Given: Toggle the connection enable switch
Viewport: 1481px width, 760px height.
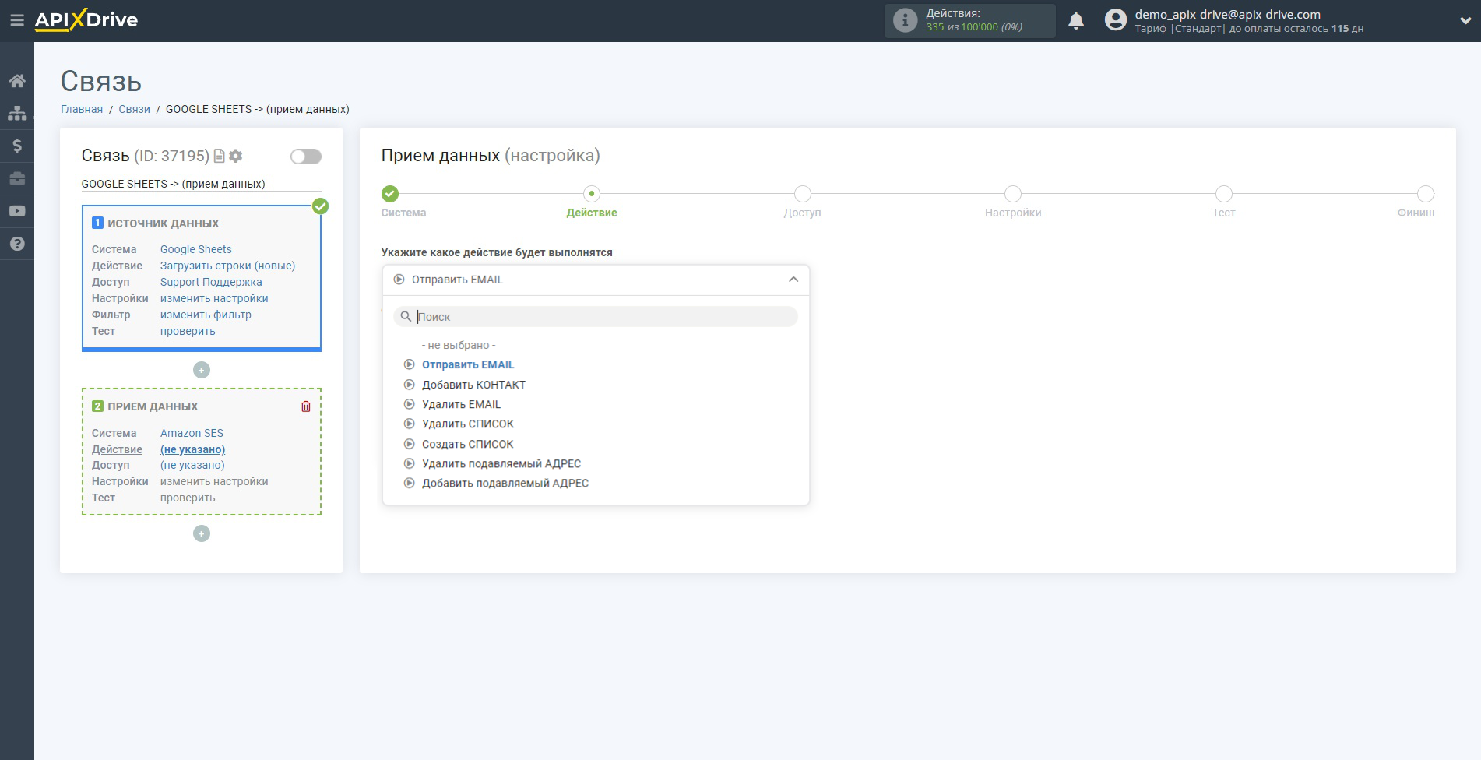Looking at the screenshot, I should 306,157.
